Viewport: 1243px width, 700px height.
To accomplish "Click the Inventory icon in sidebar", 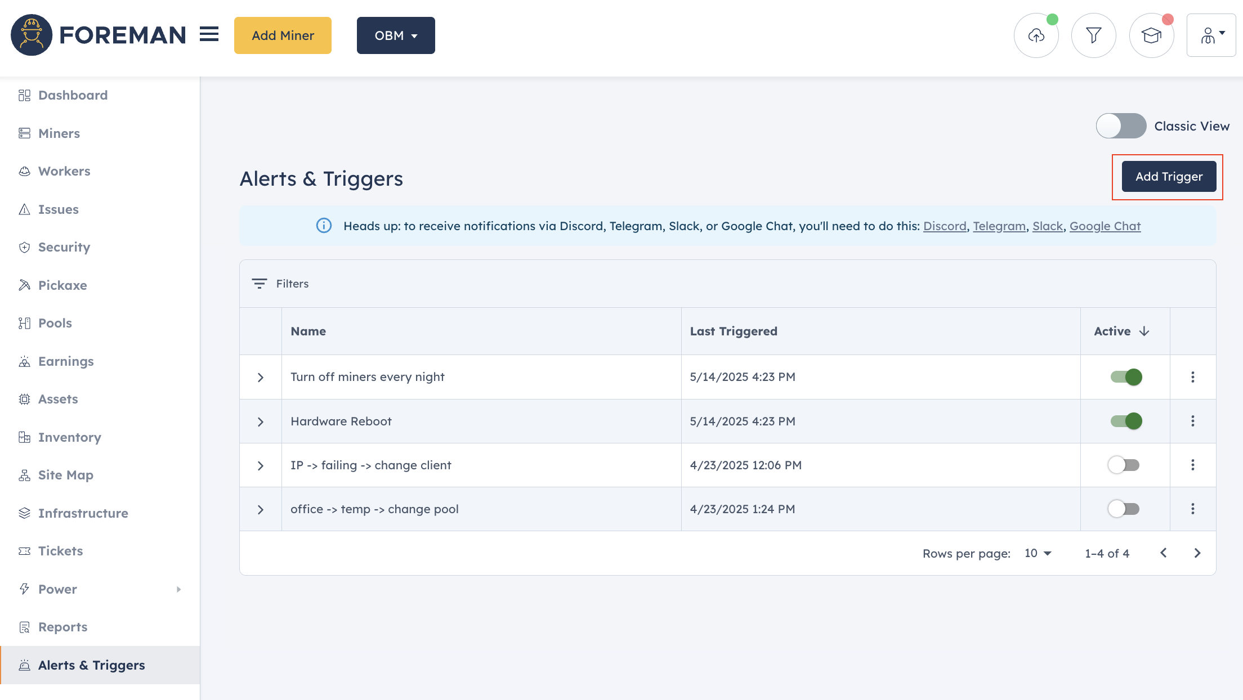I will [24, 437].
